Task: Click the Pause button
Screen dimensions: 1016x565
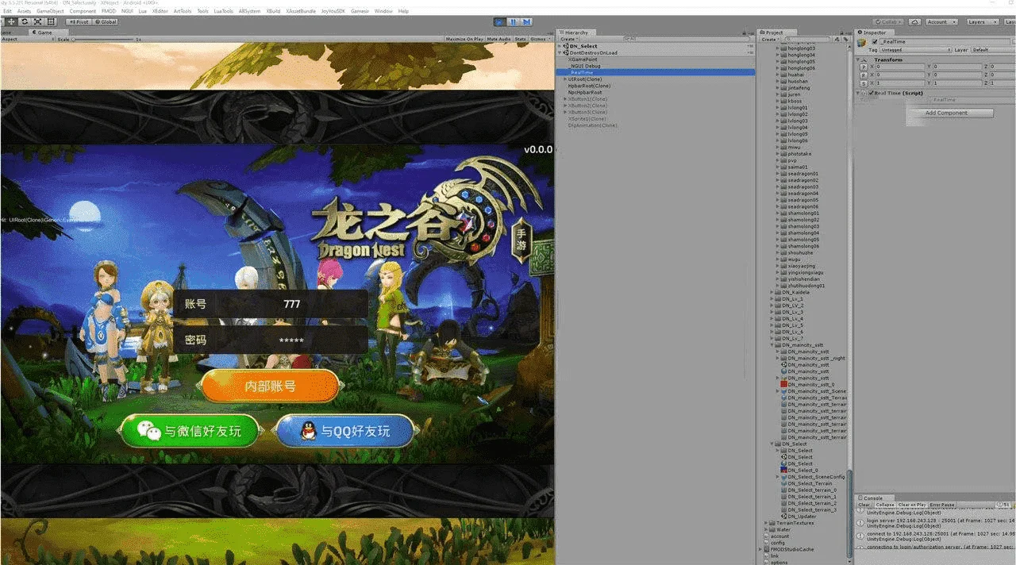Action: coord(514,22)
